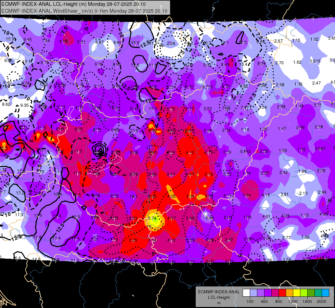Click the 'LCL-Height' label in the legend
This screenshot has height=308, width=335.
click(219, 297)
